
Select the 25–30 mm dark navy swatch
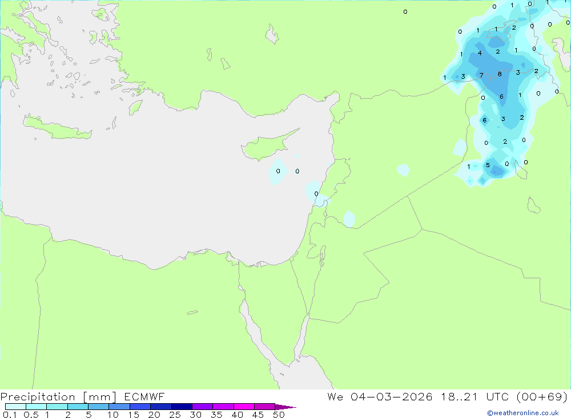(182, 407)
